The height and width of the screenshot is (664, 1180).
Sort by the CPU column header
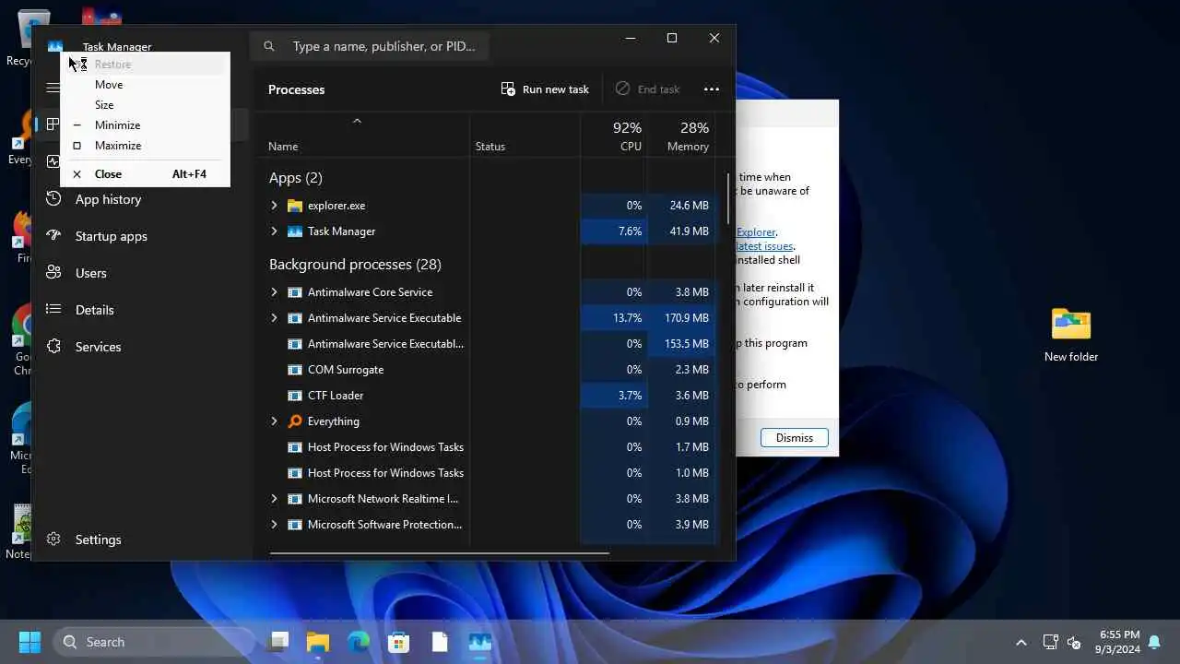[x=614, y=136]
